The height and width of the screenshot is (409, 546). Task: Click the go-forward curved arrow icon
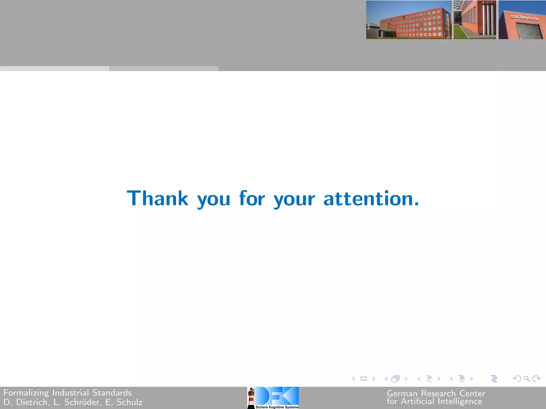pos(536,379)
